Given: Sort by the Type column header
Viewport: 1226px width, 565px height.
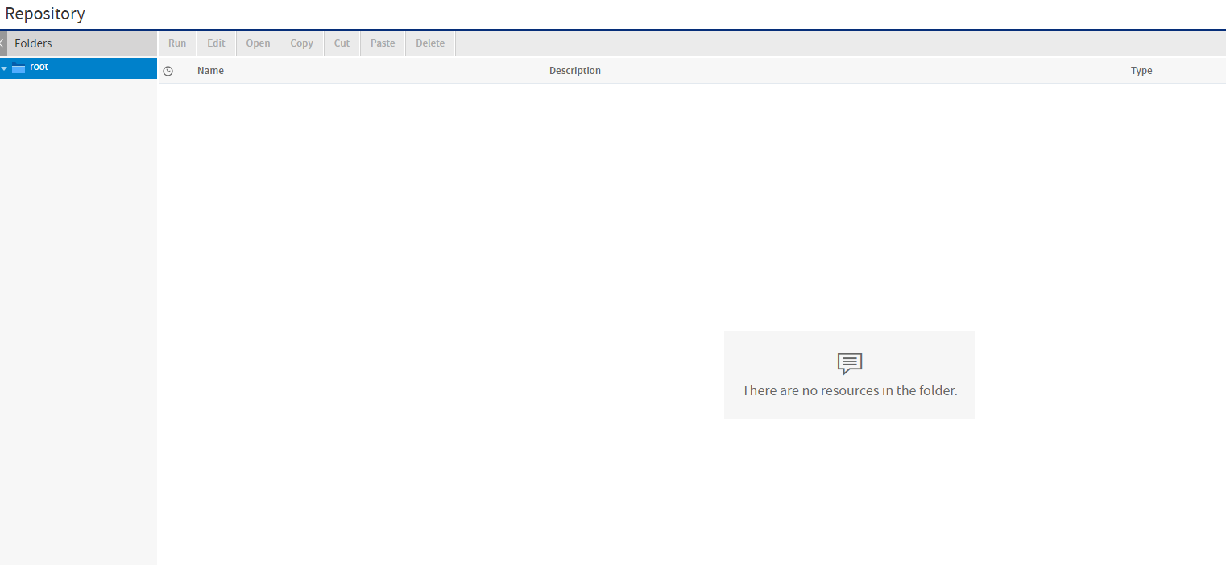Looking at the screenshot, I should coord(1141,71).
